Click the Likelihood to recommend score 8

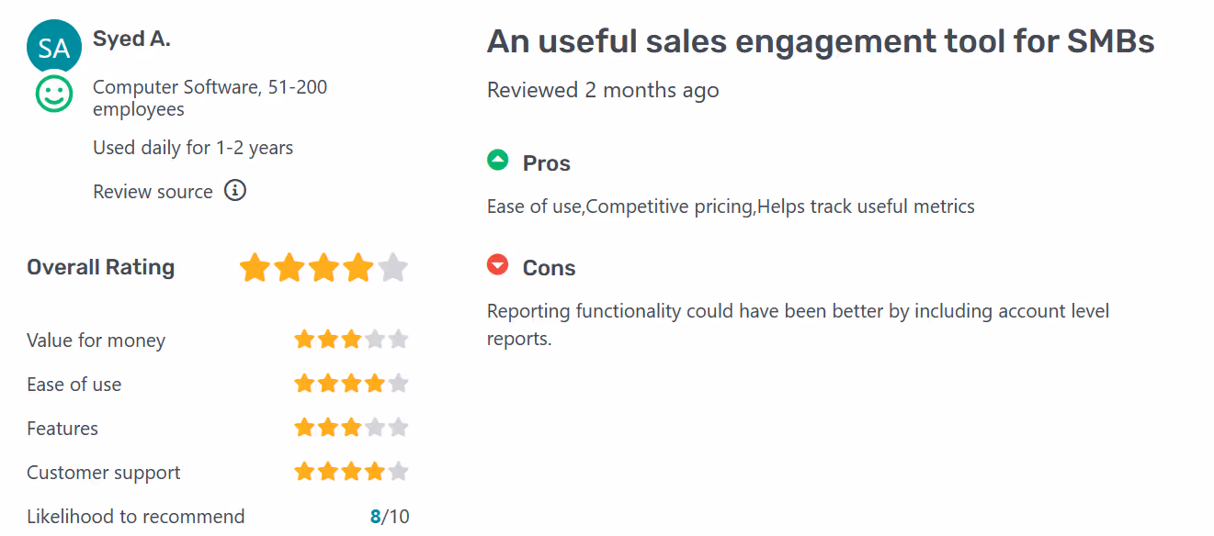(x=377, y=516)
